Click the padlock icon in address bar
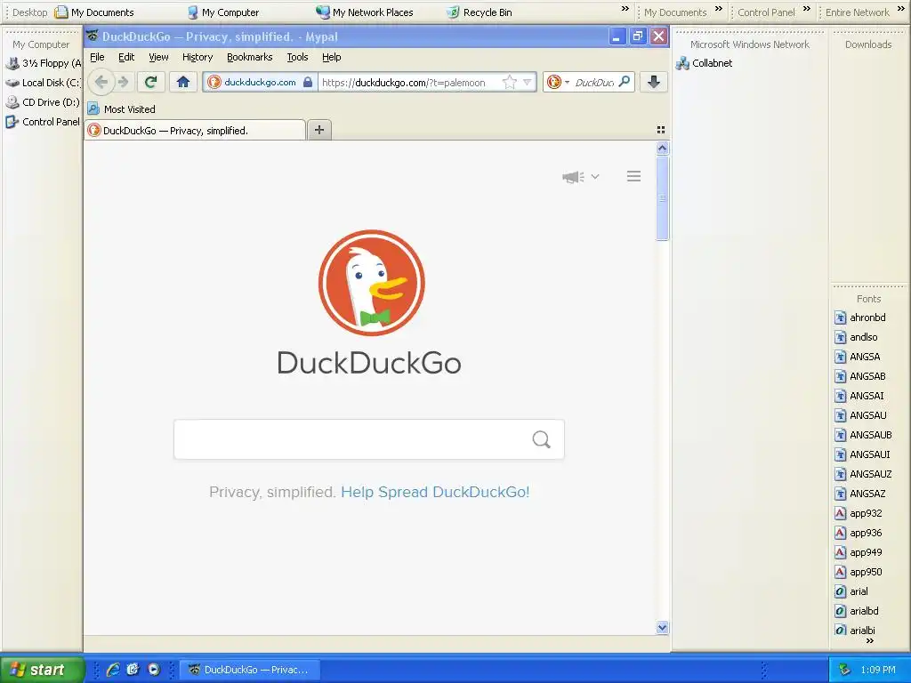911x683 pixels. [x=308, y=82]
